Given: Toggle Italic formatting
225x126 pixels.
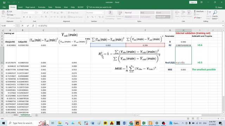Looking at the screenshot, I should tap(27, 17).
